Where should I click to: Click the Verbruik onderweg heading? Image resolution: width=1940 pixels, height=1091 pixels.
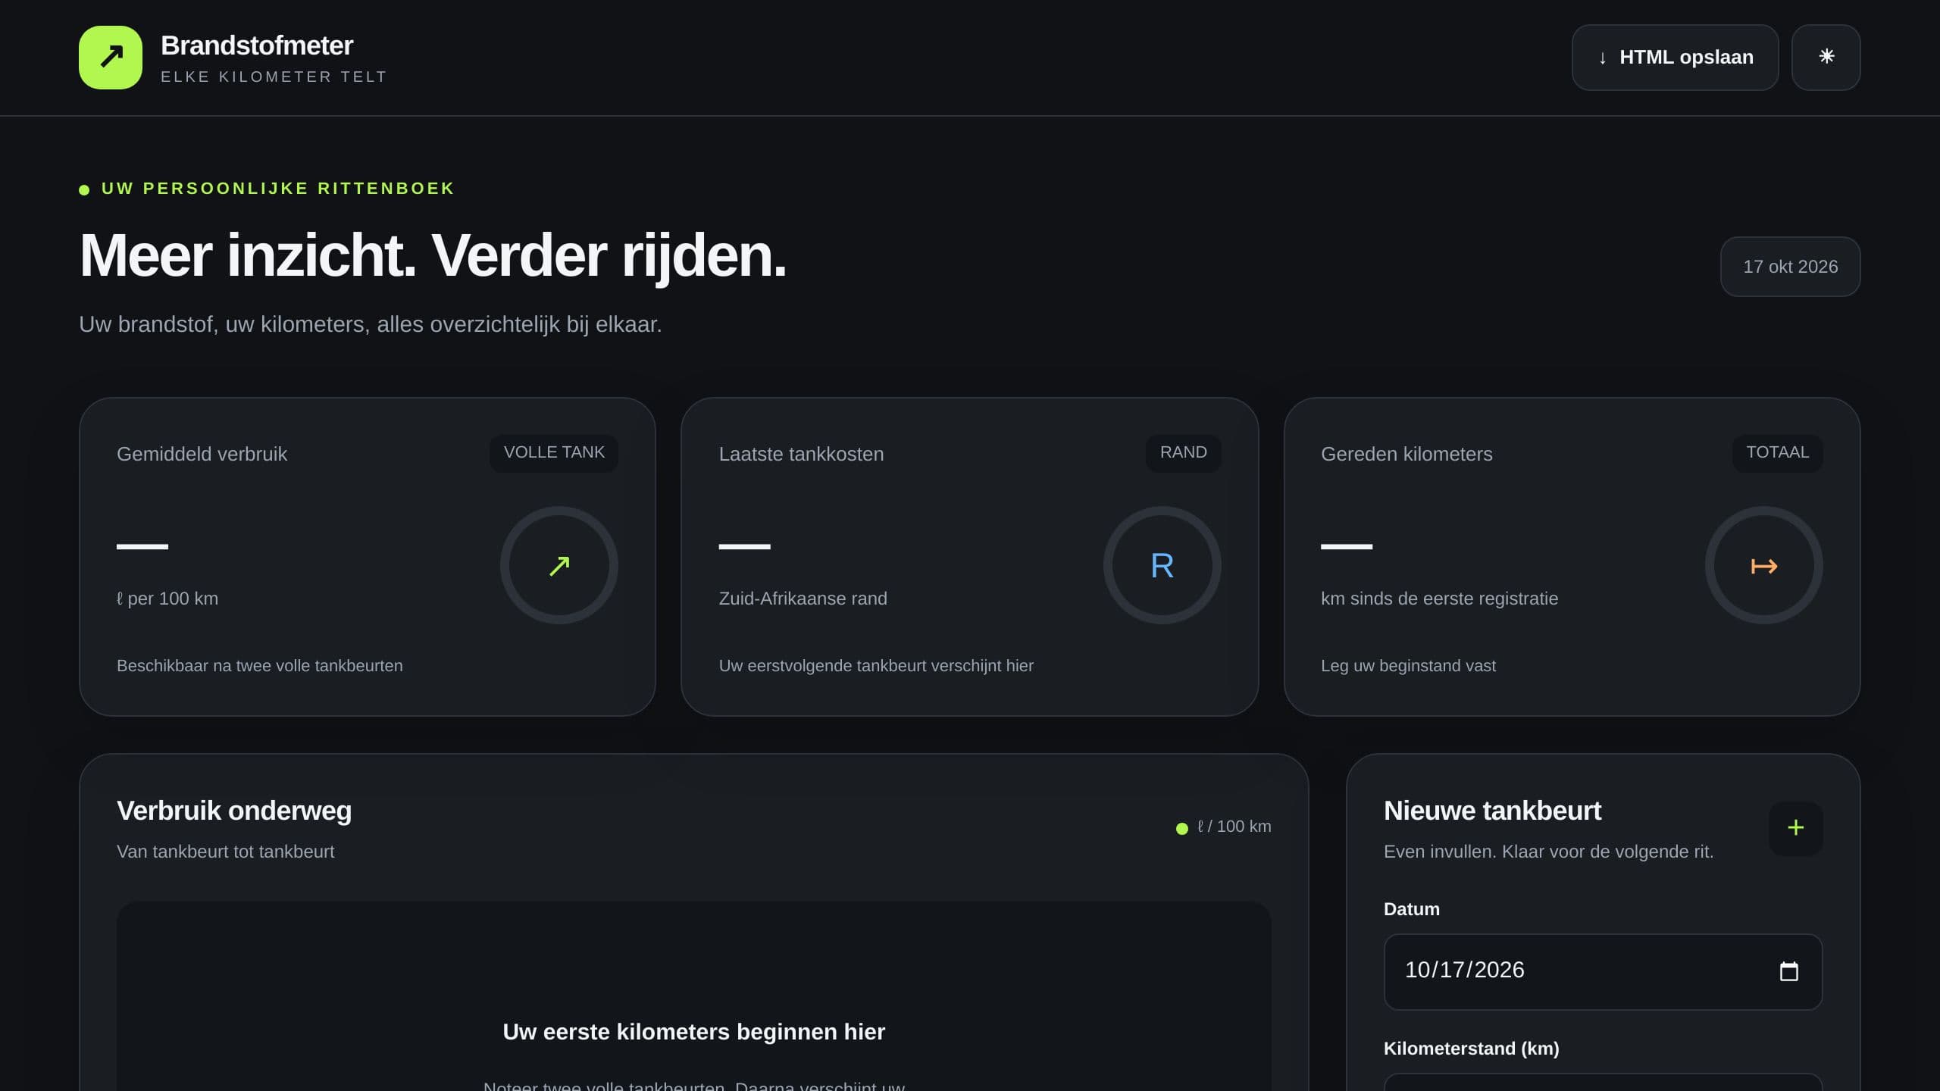click(x=234, y=811)
